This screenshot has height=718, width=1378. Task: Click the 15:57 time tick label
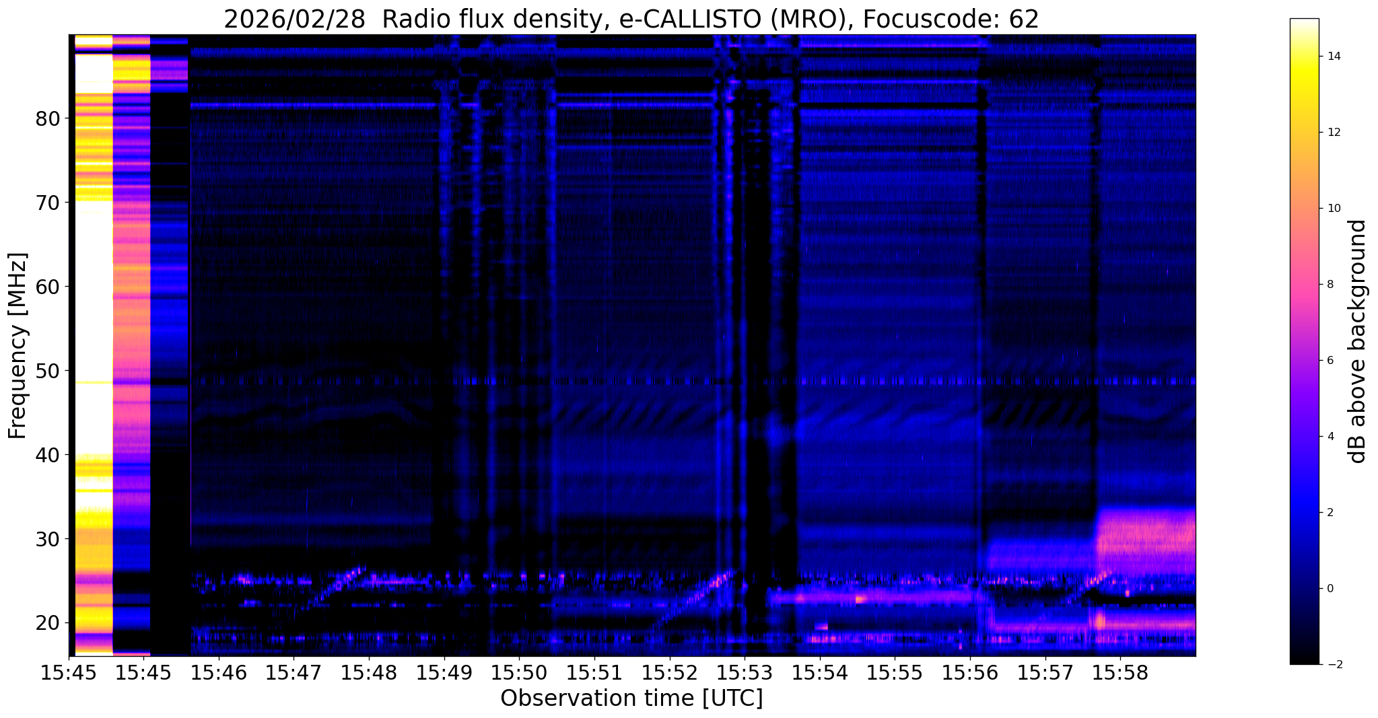pyautogui.click(x=1045, y=674)
